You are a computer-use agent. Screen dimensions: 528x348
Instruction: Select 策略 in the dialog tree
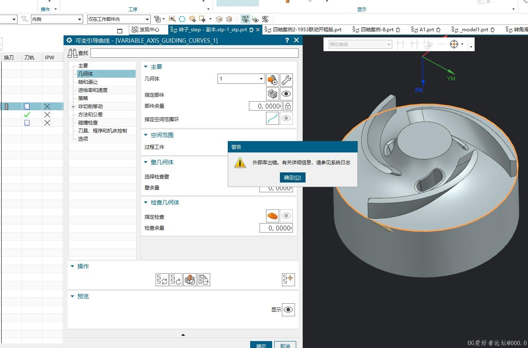click(x=83, y=98)
